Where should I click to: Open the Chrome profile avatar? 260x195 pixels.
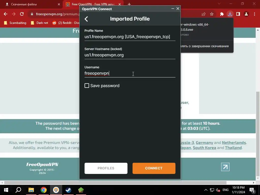pos(246,14)
